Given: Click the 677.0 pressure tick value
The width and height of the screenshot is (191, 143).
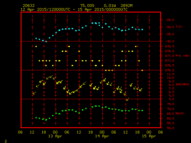Looking at the screenshot, I should (170, 60).
